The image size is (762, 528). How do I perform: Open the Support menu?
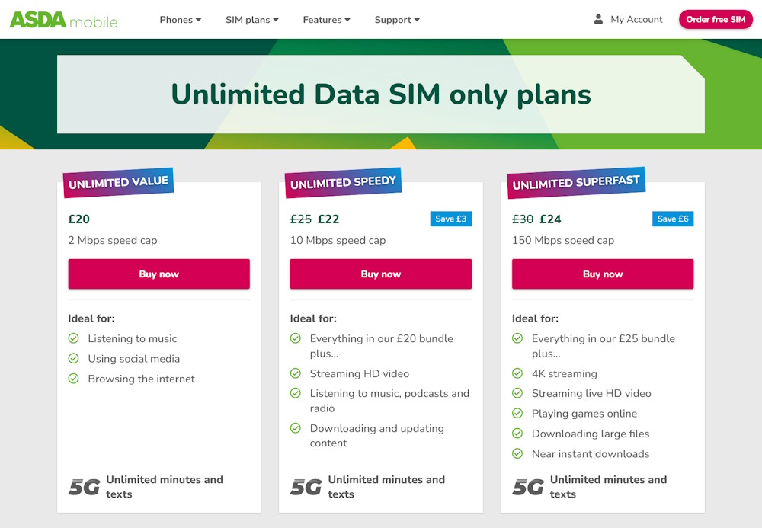click(x=397, y=20)
